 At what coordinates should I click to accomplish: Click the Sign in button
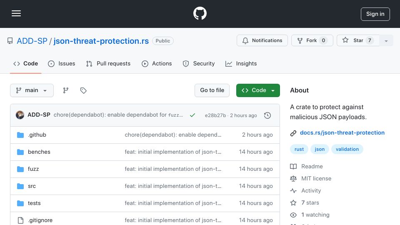click(x=375, y=14)
